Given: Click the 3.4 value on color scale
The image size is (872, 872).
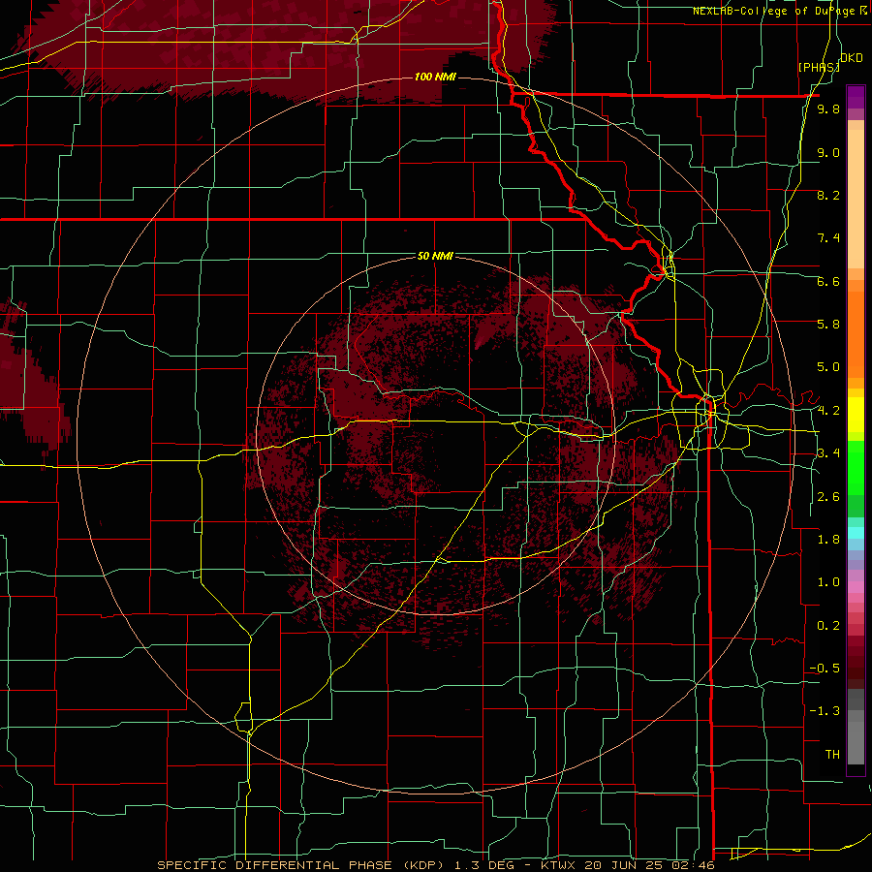Looking at the screenshot, I should coord(828,453).
